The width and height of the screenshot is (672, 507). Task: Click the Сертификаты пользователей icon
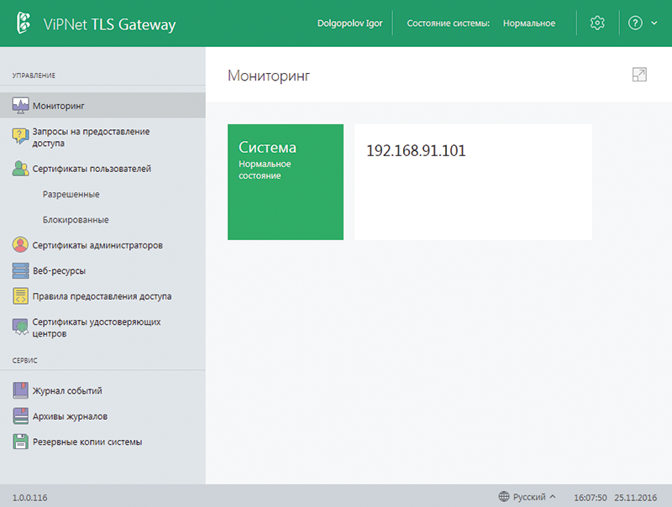(x=22, y=169)
